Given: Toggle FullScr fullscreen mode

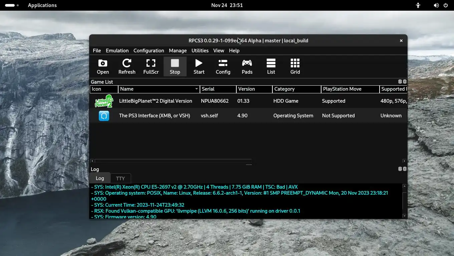Looking at the screenshot, I should coord(151,66).
